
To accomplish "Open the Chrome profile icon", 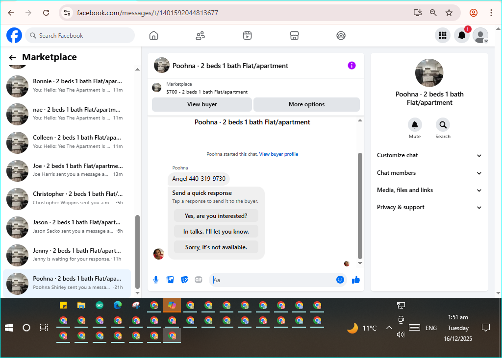I will point(474,13).
